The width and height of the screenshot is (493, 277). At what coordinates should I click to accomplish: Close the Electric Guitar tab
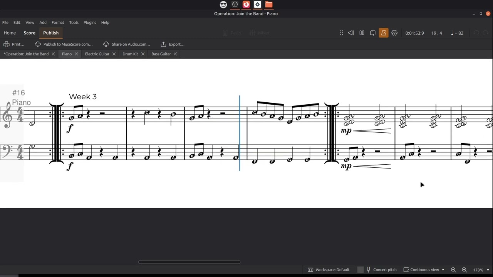click(x=114, y=54)
